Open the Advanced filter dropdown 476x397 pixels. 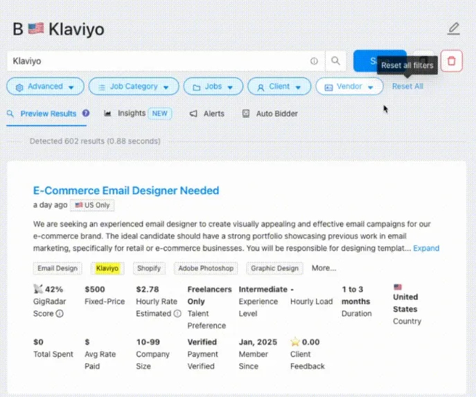[45, 87]
